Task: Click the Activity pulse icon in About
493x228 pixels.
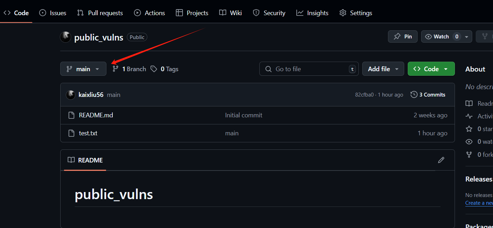Action: [x=469, y=116]
